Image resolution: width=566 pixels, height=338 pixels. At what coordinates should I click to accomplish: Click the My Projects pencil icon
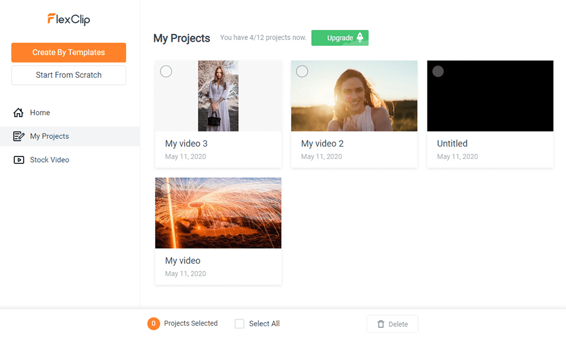[19, 136]
